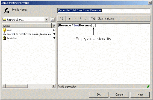Open the f(x) function wizard
Screen dimensions: 153x100
point(93,19)
